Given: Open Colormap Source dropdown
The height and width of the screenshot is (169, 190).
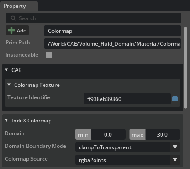Looking at the screenshot, I should pyautogui.click(x=128, y=160).
